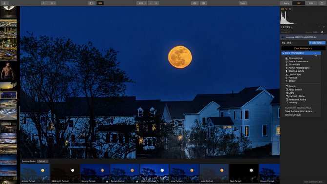Apply the Noir Portrait look

244,173
